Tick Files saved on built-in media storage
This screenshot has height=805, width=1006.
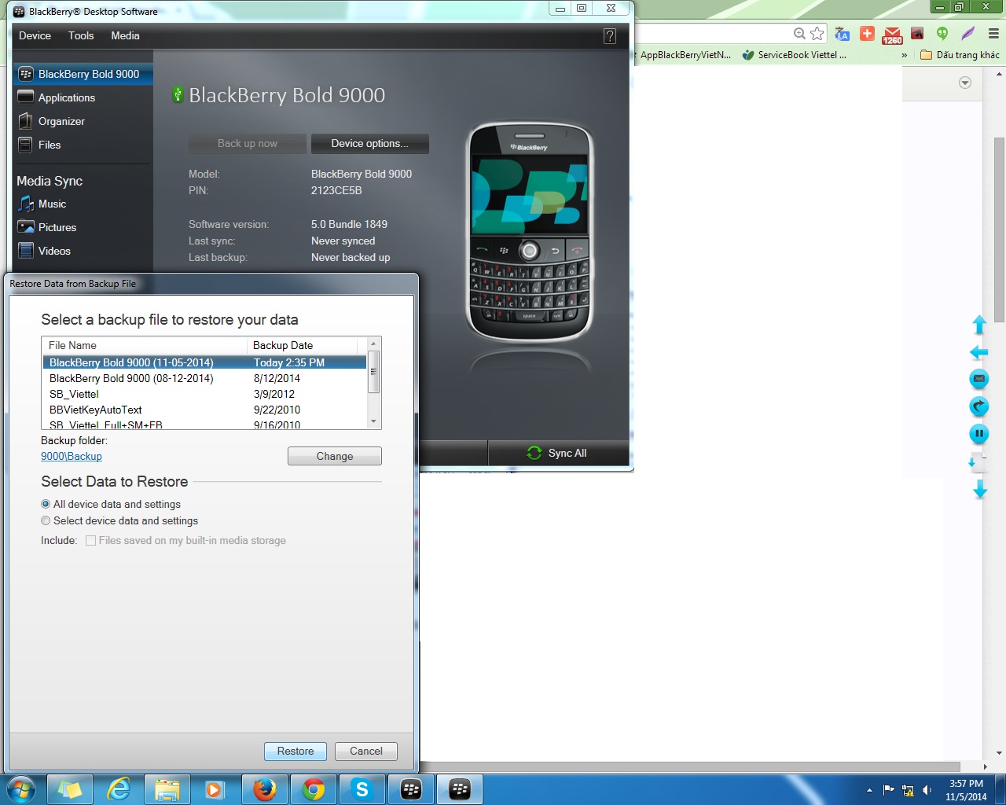91,541
